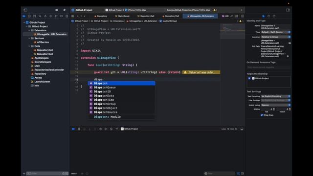313x176 pixels.
Task: Pick DispatchTime in the completion popup
Action: [x=122, y=100]
